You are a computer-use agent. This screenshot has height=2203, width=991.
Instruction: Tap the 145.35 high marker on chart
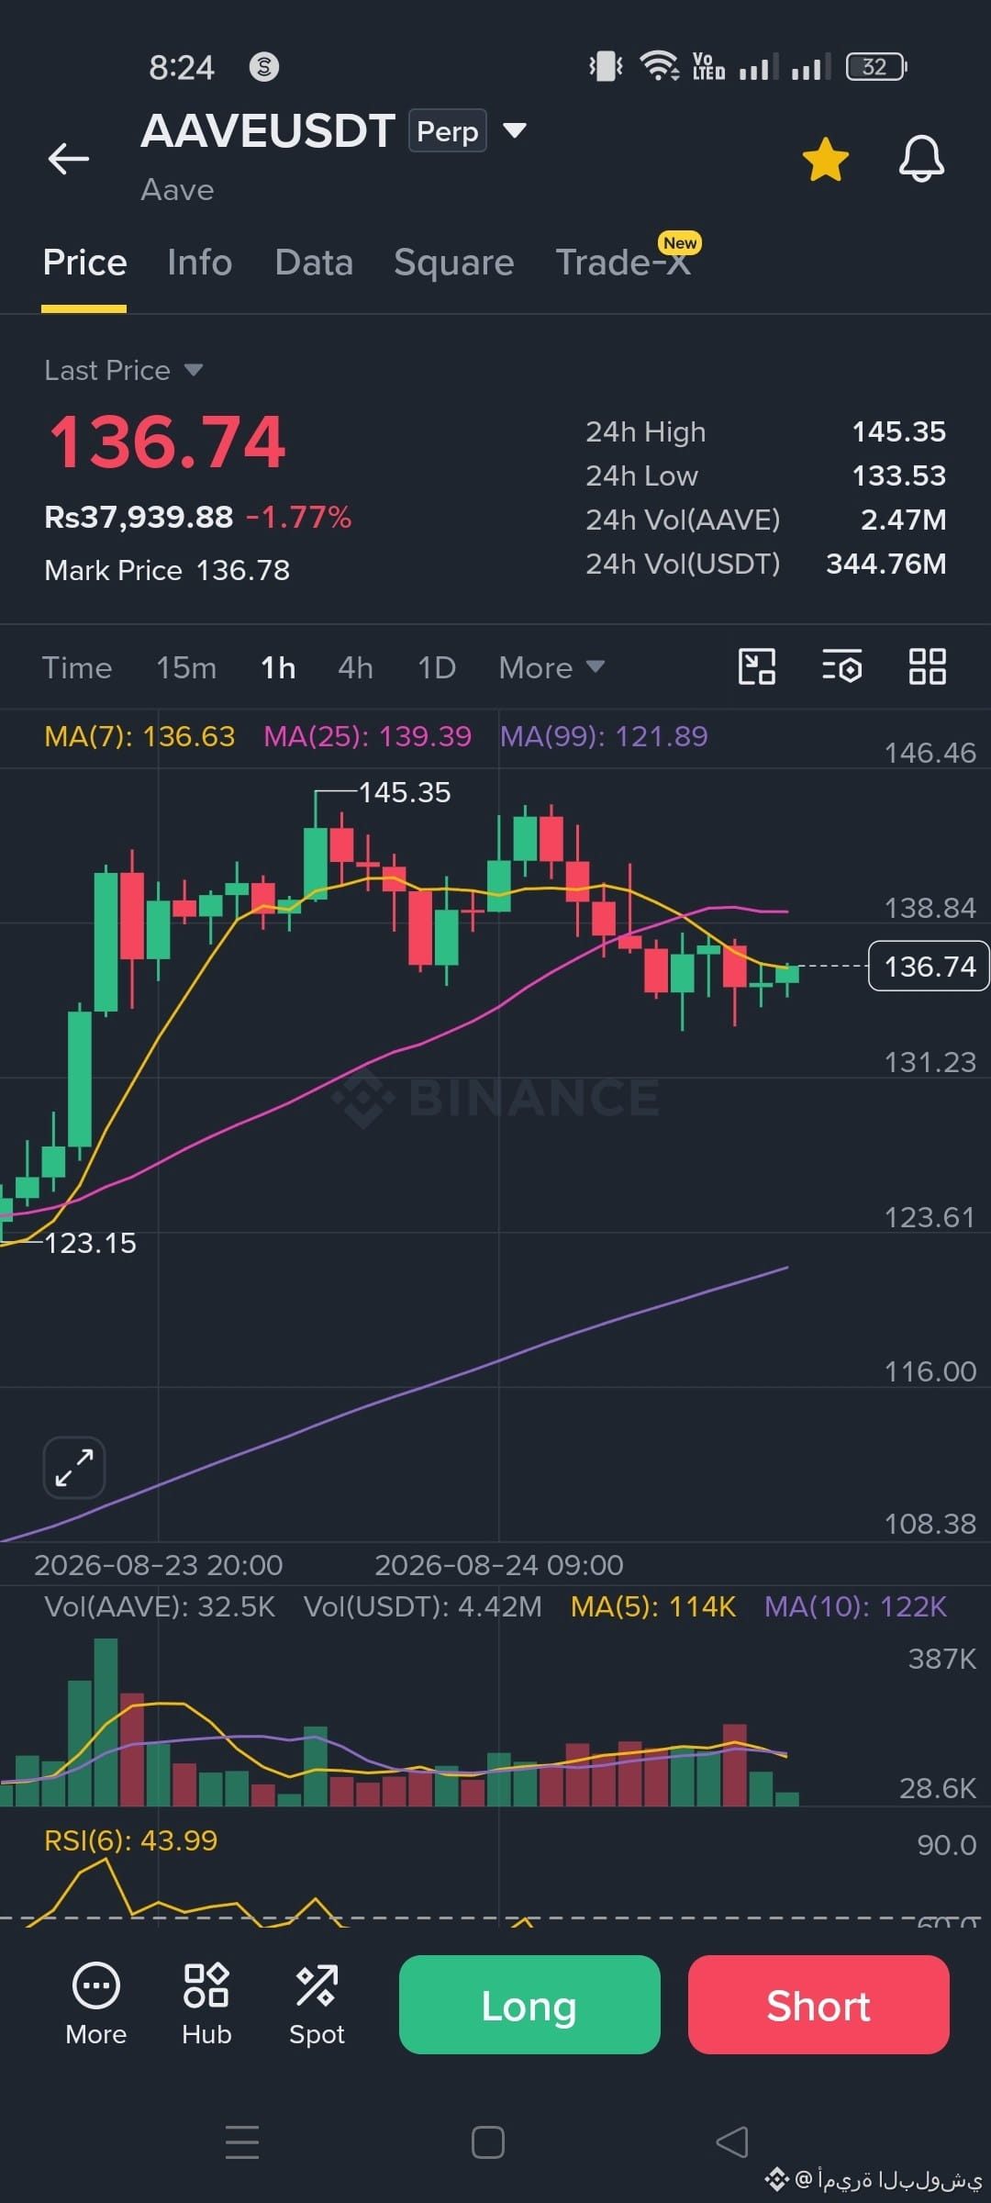405,792
